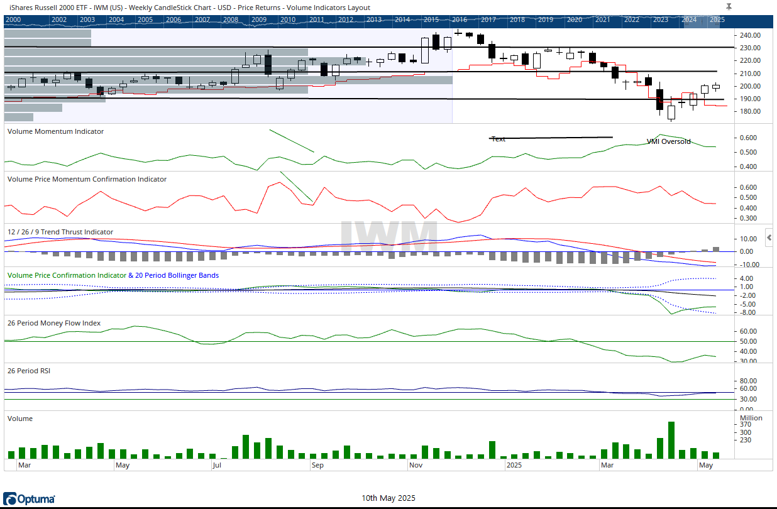Select the Volume Momentum Indicator label
This screenshot has height=509, width=777.
[55, 131]
